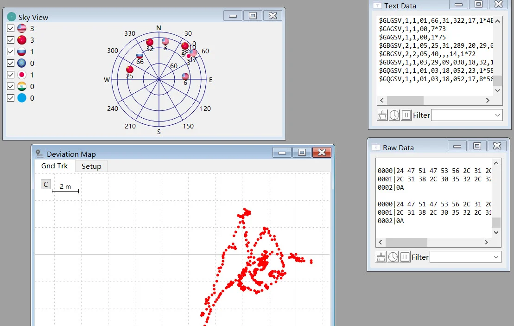Click the C center button on map
The image size is (514, 326).
coord(46,184)
